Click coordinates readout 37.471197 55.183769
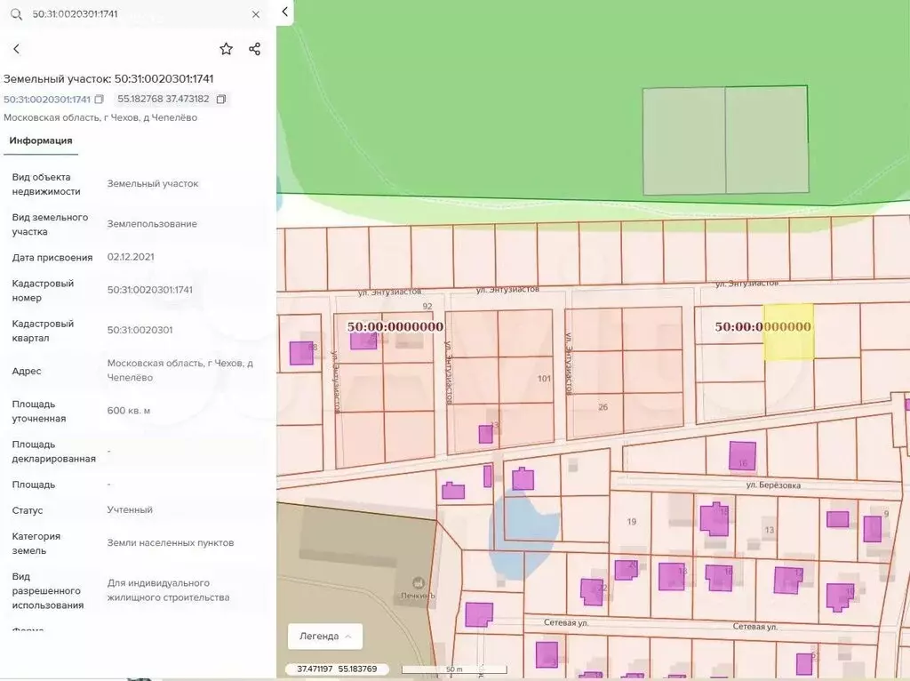This screenshot has width=910, height=681. click(x=337, y=669)
